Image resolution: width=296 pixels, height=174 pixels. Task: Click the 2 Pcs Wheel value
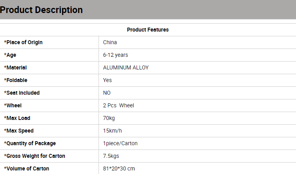pyautogui.click(x=119, y=105)
